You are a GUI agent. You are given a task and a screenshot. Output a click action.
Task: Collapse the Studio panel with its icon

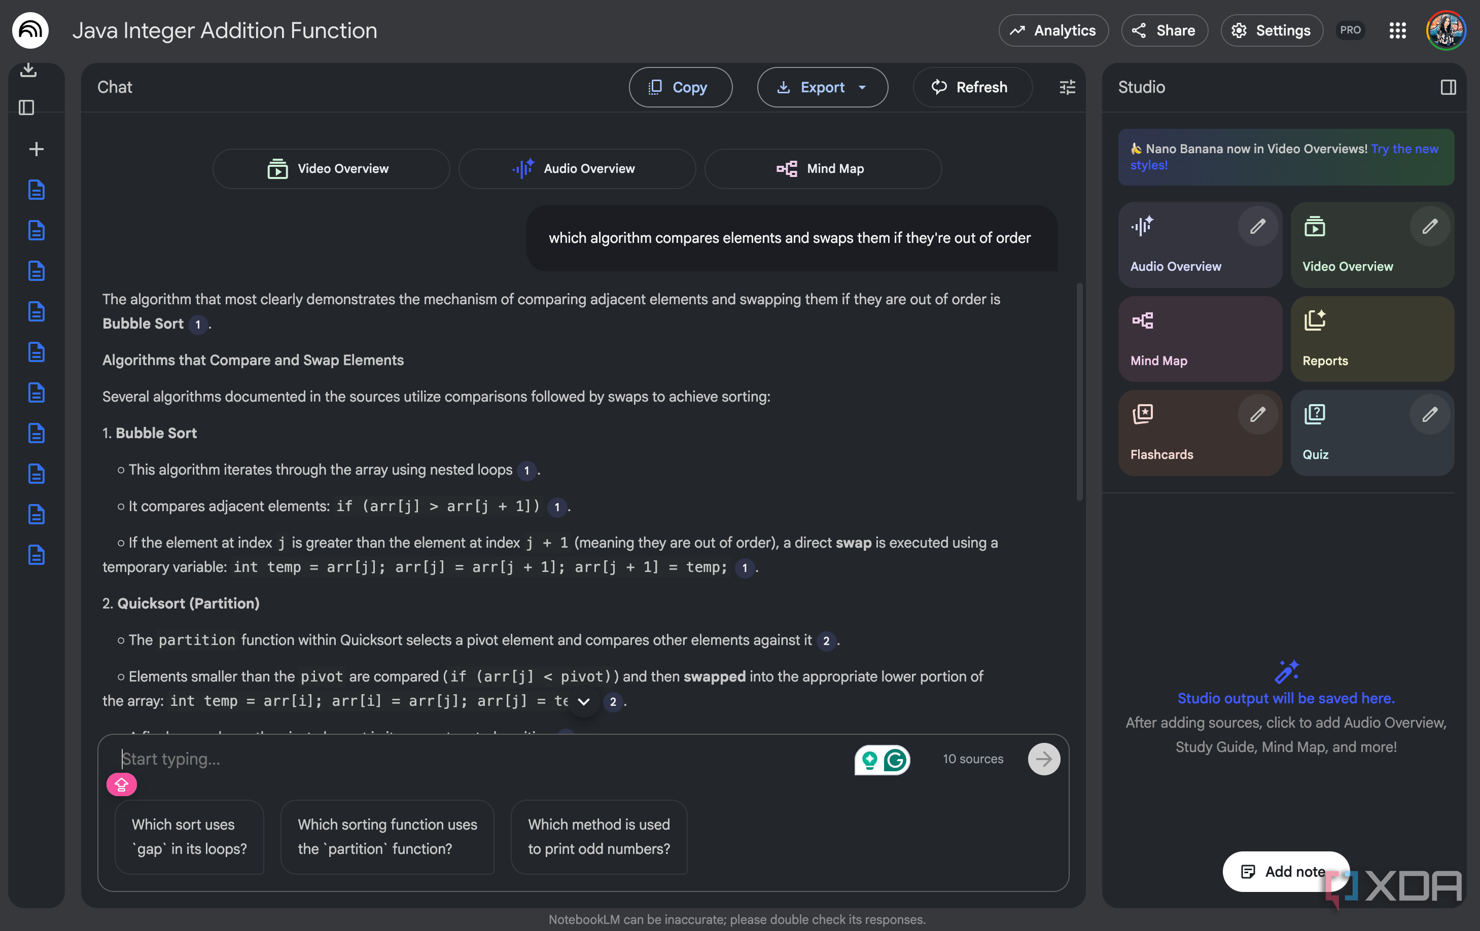click(1448, 87)
